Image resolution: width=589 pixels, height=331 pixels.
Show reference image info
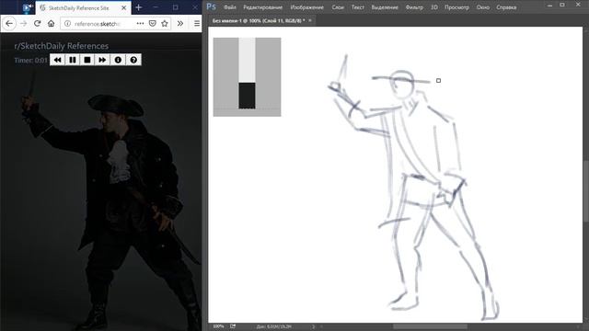pos(118,60)
